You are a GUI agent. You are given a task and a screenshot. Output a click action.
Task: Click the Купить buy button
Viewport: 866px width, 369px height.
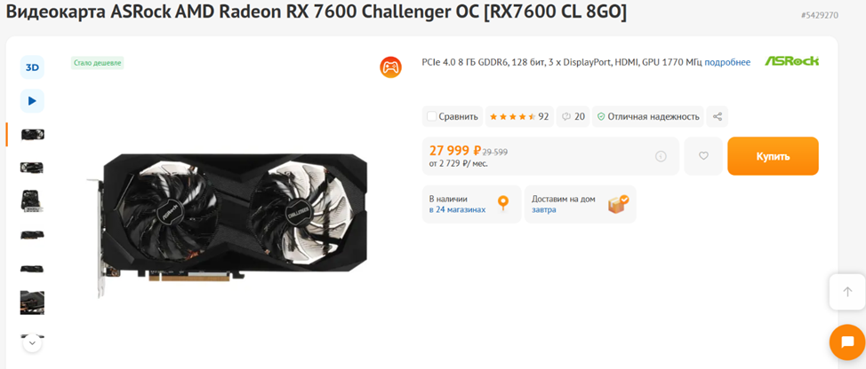pos(773,156)
